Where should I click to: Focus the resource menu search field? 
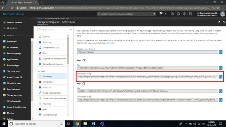tap(53, 29)
